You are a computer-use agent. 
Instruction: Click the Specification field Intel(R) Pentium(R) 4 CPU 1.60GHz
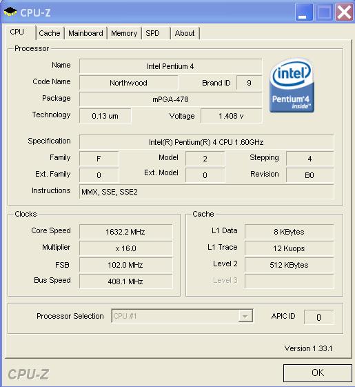coord(206,142)
